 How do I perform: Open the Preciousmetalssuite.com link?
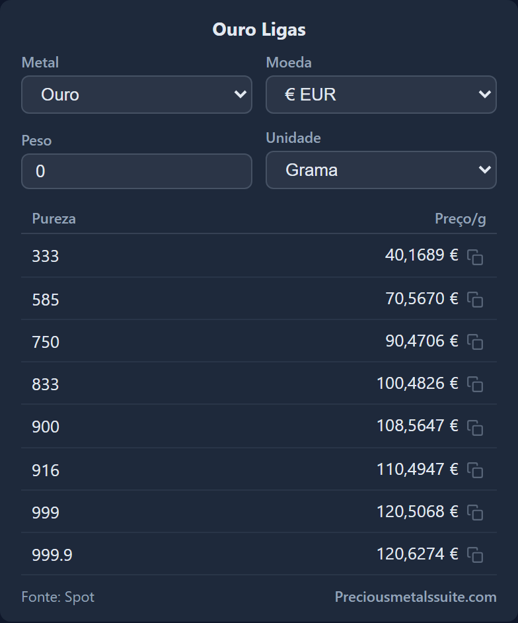416,597
